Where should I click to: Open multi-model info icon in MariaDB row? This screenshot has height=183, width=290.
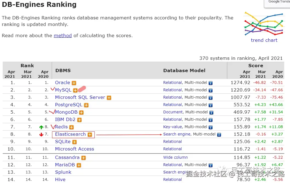pyautogui.click(x=211, y=165)
